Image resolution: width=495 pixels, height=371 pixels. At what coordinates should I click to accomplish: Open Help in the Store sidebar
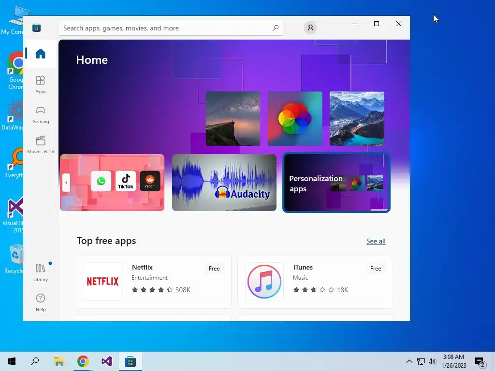41,302
